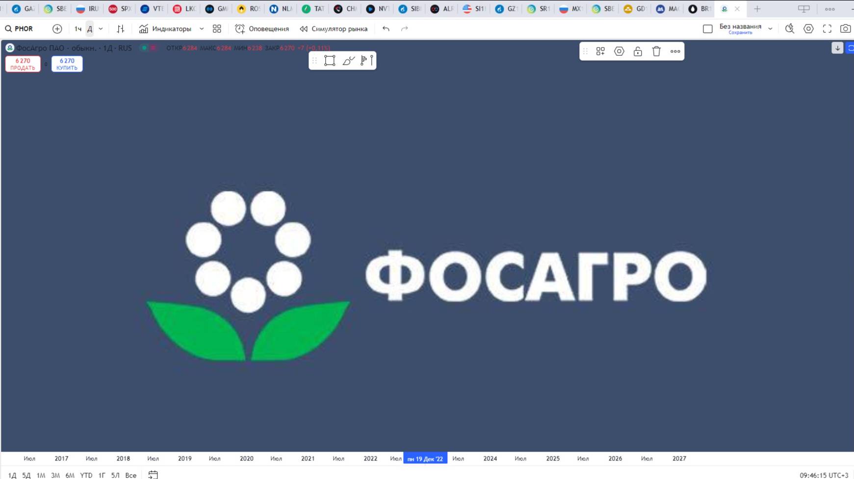Image resolution: width=854 pixels, height=479 pixels.
Task: Open the quick search lightning icon
Action: (790, 29)
